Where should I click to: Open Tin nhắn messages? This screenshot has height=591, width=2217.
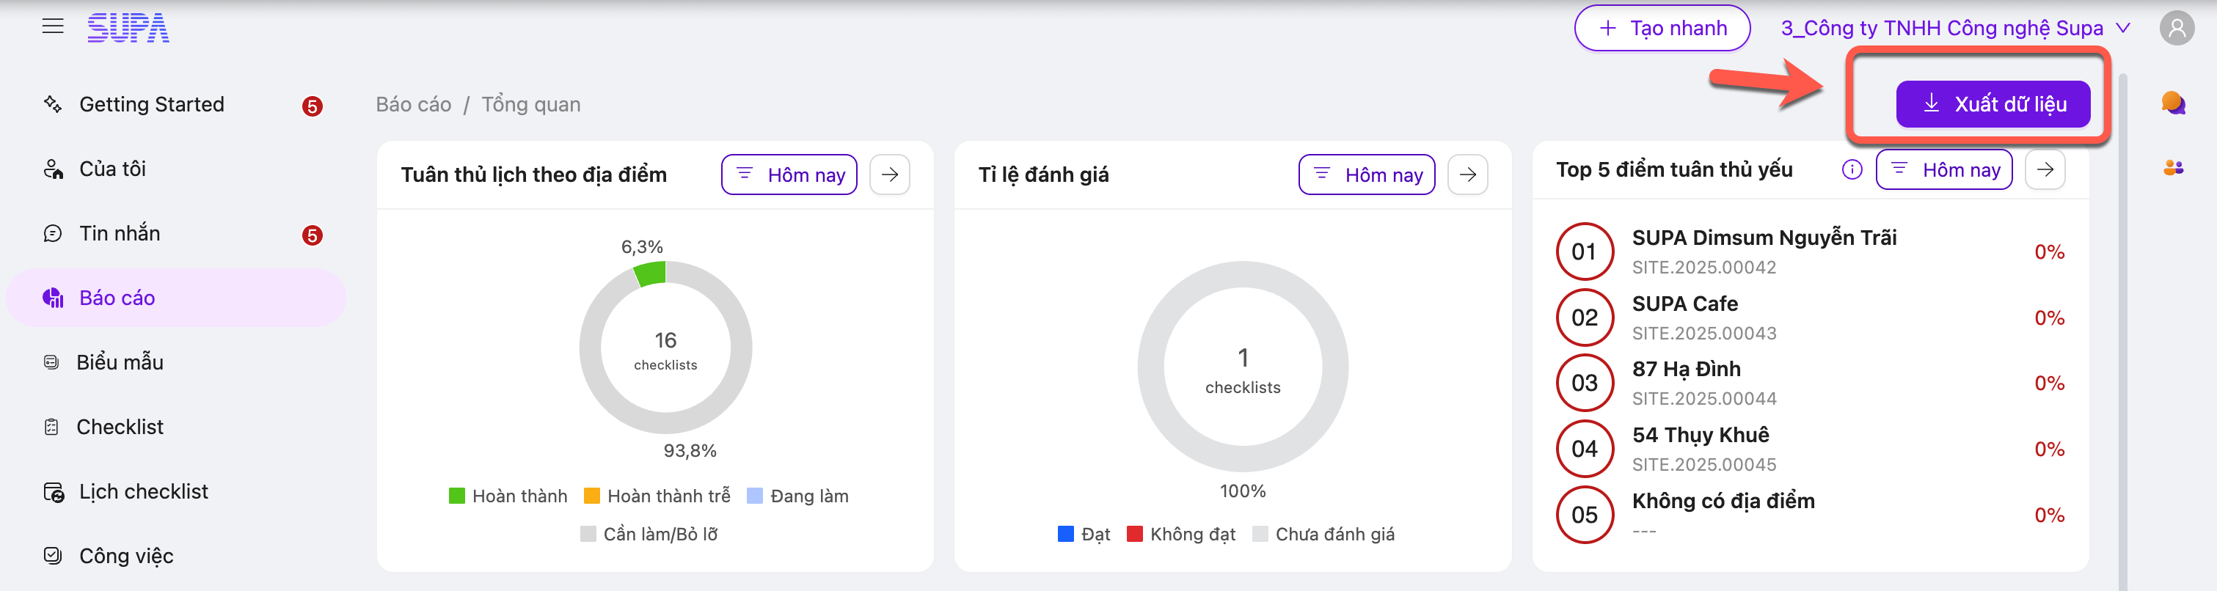point(175,233)
